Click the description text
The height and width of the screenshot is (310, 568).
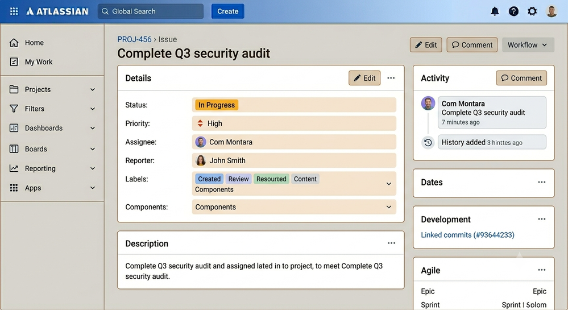pyautogui.click(x=254, y=271)
